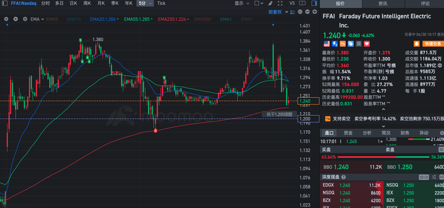Image resolution: width=444 pixels, height=208 pixels.
Task: Open the 5分 interval dropdown arrow
Action: [x=151, y=3]
